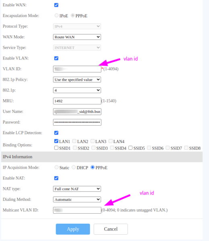The height and width of the screenshot is (241, 209).
Task: Focus the Password field
Action: (x=77, y=122)
